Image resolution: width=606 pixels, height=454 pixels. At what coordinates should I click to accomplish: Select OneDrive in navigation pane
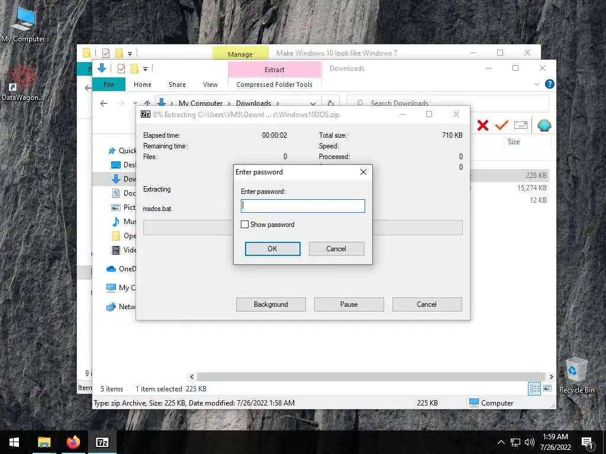tap(121, 269)
